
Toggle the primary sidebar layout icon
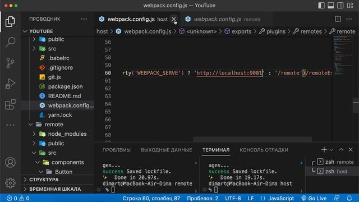[x=321, y=6]
